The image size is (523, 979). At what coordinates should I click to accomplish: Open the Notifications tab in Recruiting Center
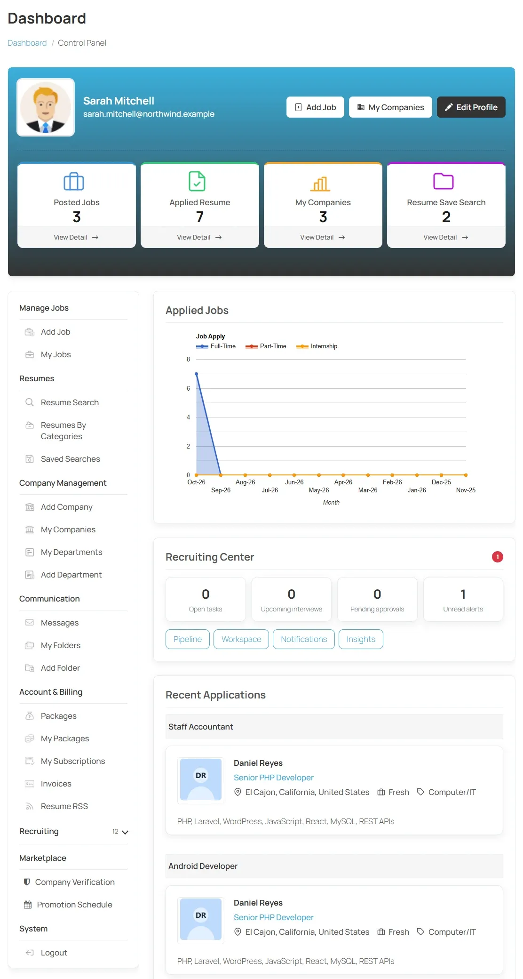(x=304, y=639)
